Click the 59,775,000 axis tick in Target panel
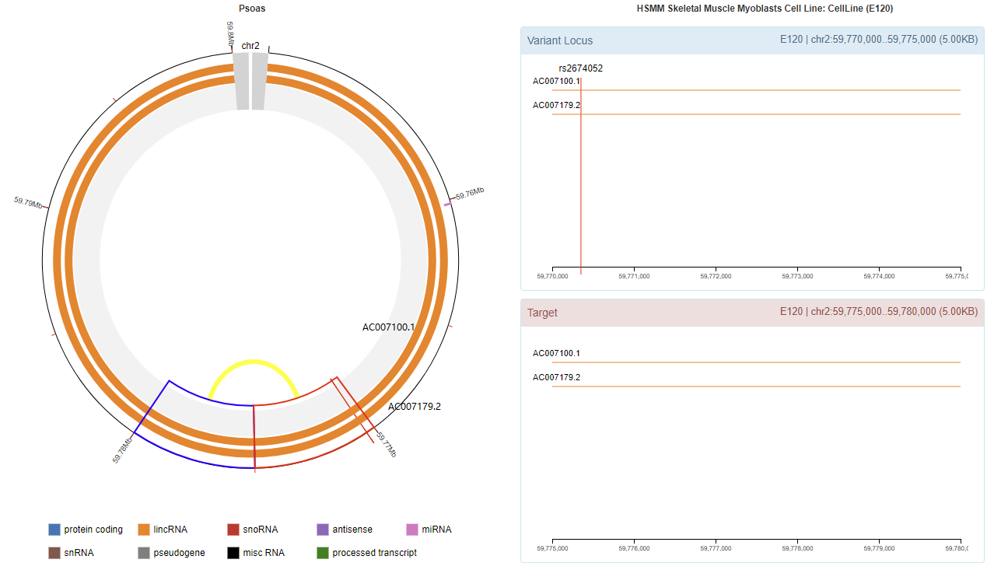This screenshot has width=994, height=570. [x=552, y=548]
